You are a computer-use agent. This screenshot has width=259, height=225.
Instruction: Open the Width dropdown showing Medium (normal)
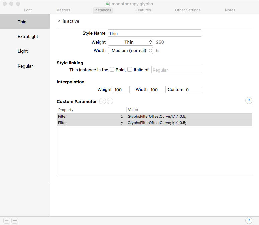[x=131, y=51]
